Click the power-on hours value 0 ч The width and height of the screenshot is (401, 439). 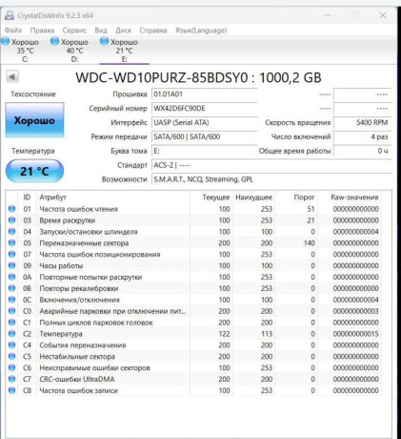362,151
